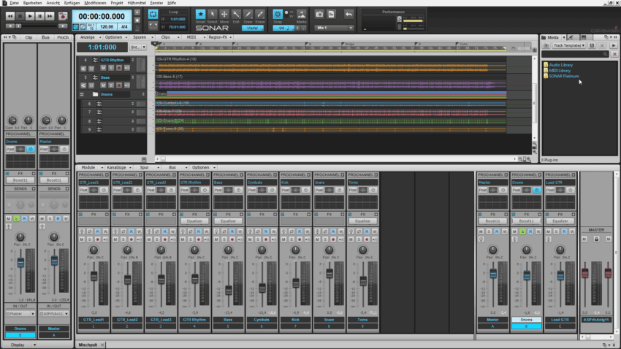The image size is (621, 349).
Task: Click the back arrow icon in control bar
Action: [x=348, y=15]
